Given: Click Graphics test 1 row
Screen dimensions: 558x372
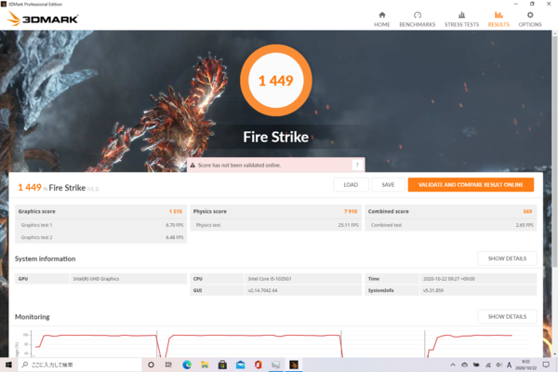Looking at the screenshot, I should (100, 225).
